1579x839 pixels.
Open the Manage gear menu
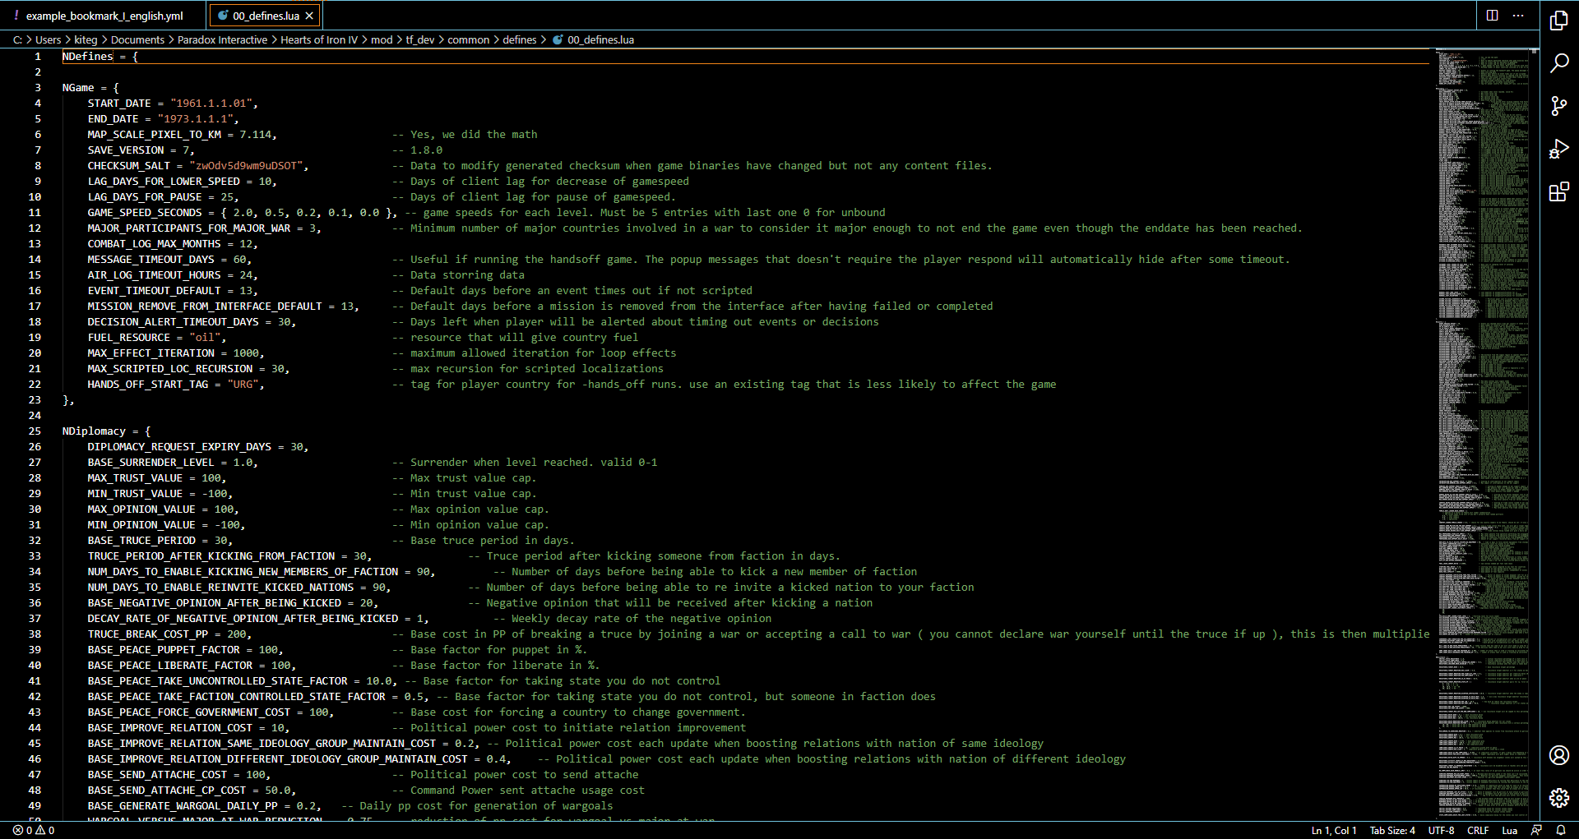[x=1559, y=797]
